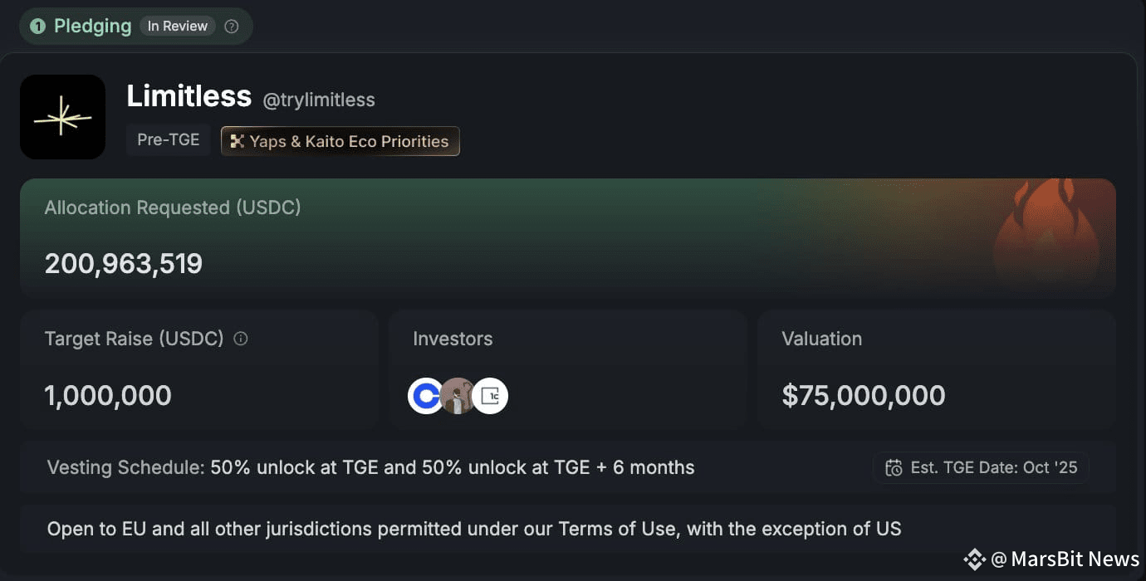This screenshot has height=581, width=1146.
Task: Click the info icon next to Target Raise
Action: pyautogui.click(x=241, y=339)
